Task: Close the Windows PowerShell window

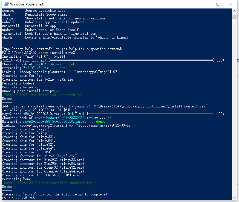Action: click(x=231, y=4)
